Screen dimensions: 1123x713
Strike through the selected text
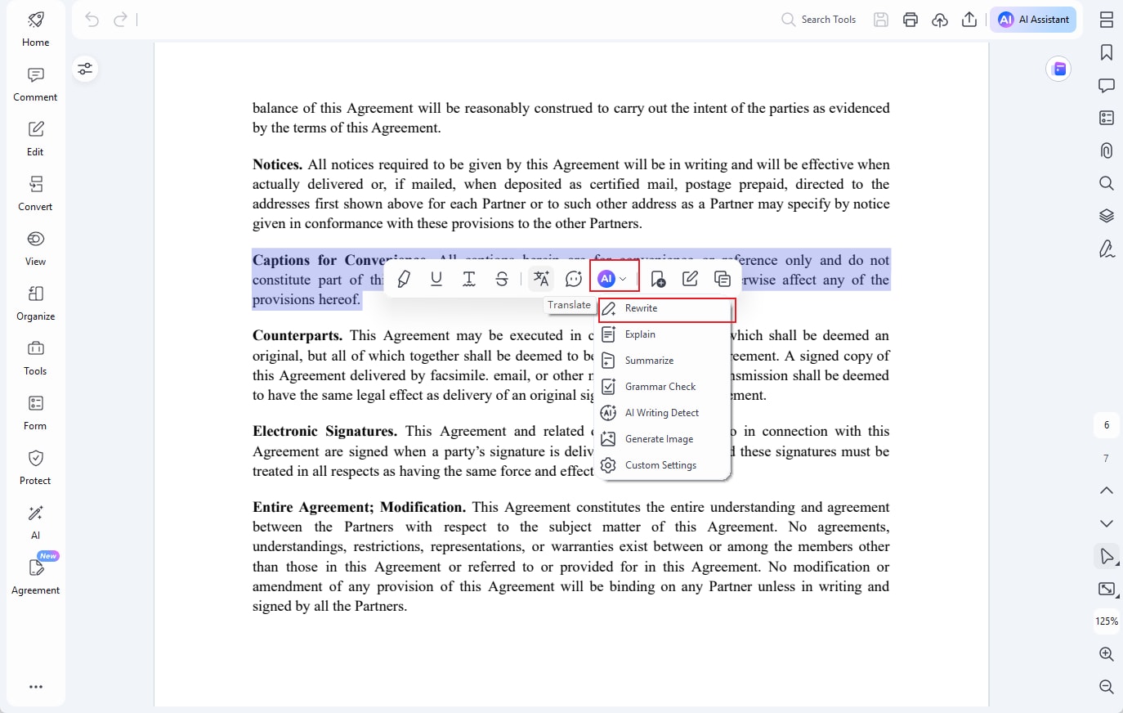pyautogui.click(x=502, y=279)
